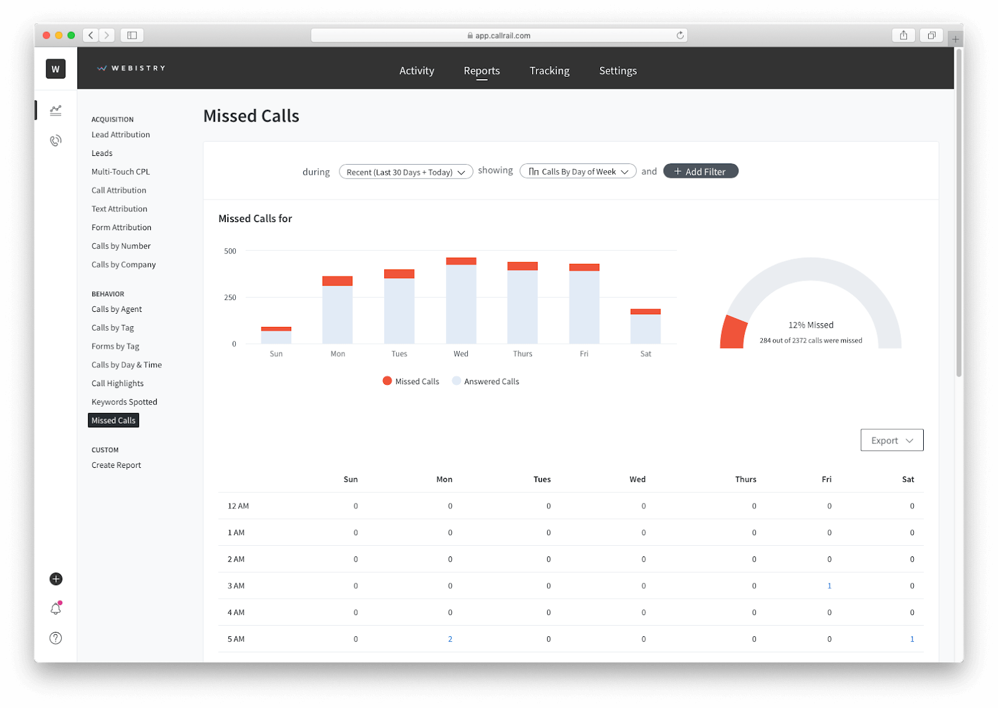Screen dimensions: 998x708
Task: Open Monday 5 AM missed calls count
Action: [450, 639]
